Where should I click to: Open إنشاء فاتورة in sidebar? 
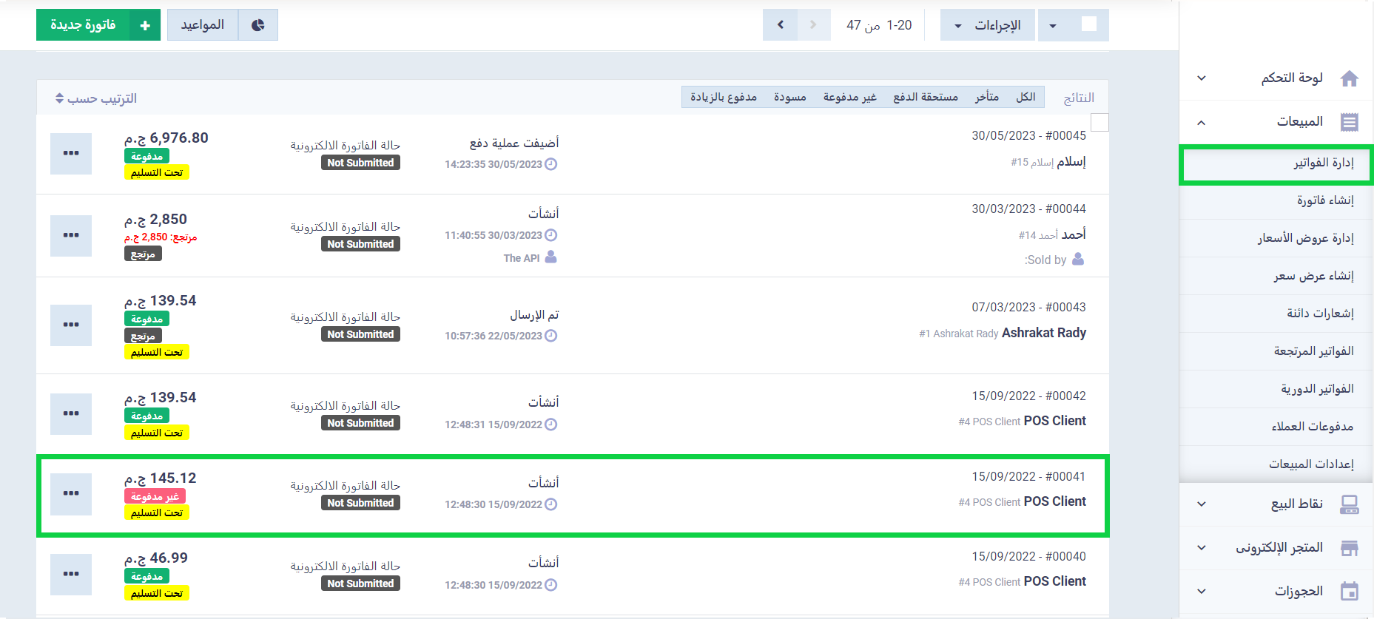(x=1324, y=200)
